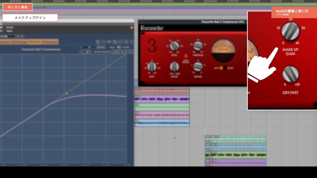Click the Focusrite Red 3 Compressor window title
This screenshot has height=178, width=317.
click(223, 22)
